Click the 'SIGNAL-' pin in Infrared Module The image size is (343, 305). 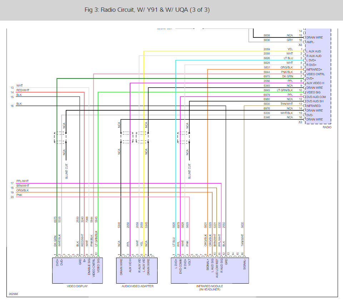point(244,264)
